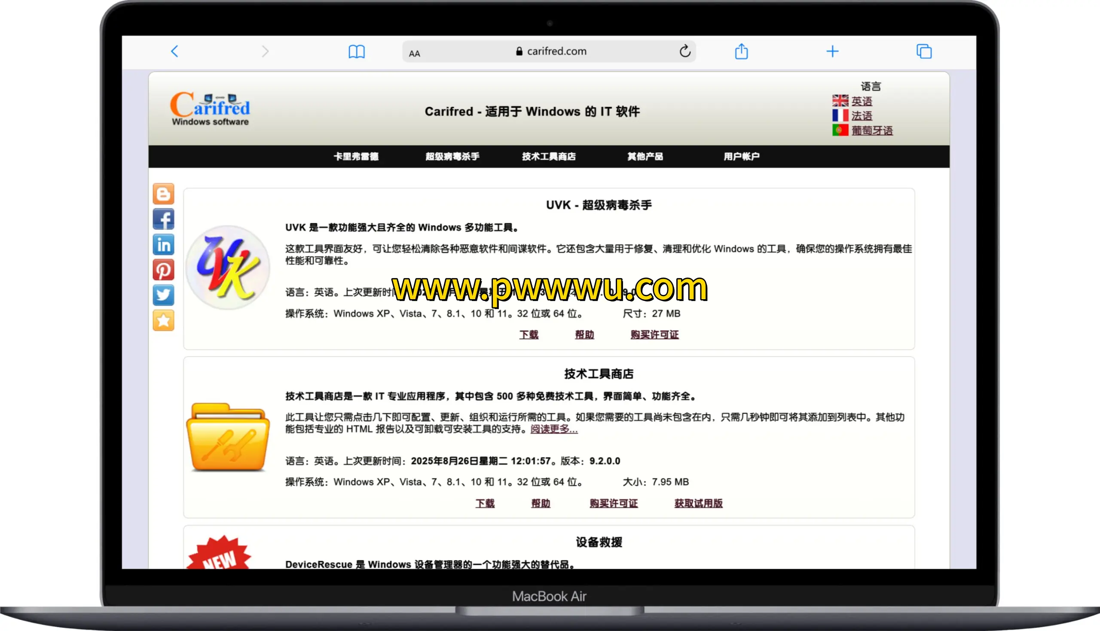The width and height of the screenshot is (1100, 631).
Task: Pin page with Pinterest icon
Action: (x=163, y=270)
